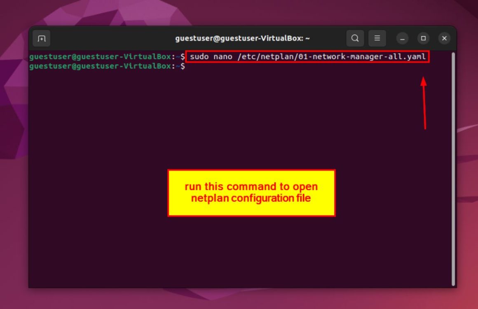Click the hamburger icon beside the search icon
Image resolution: width=478 pixels, height=309 pixels.
[x=377, y=38]
